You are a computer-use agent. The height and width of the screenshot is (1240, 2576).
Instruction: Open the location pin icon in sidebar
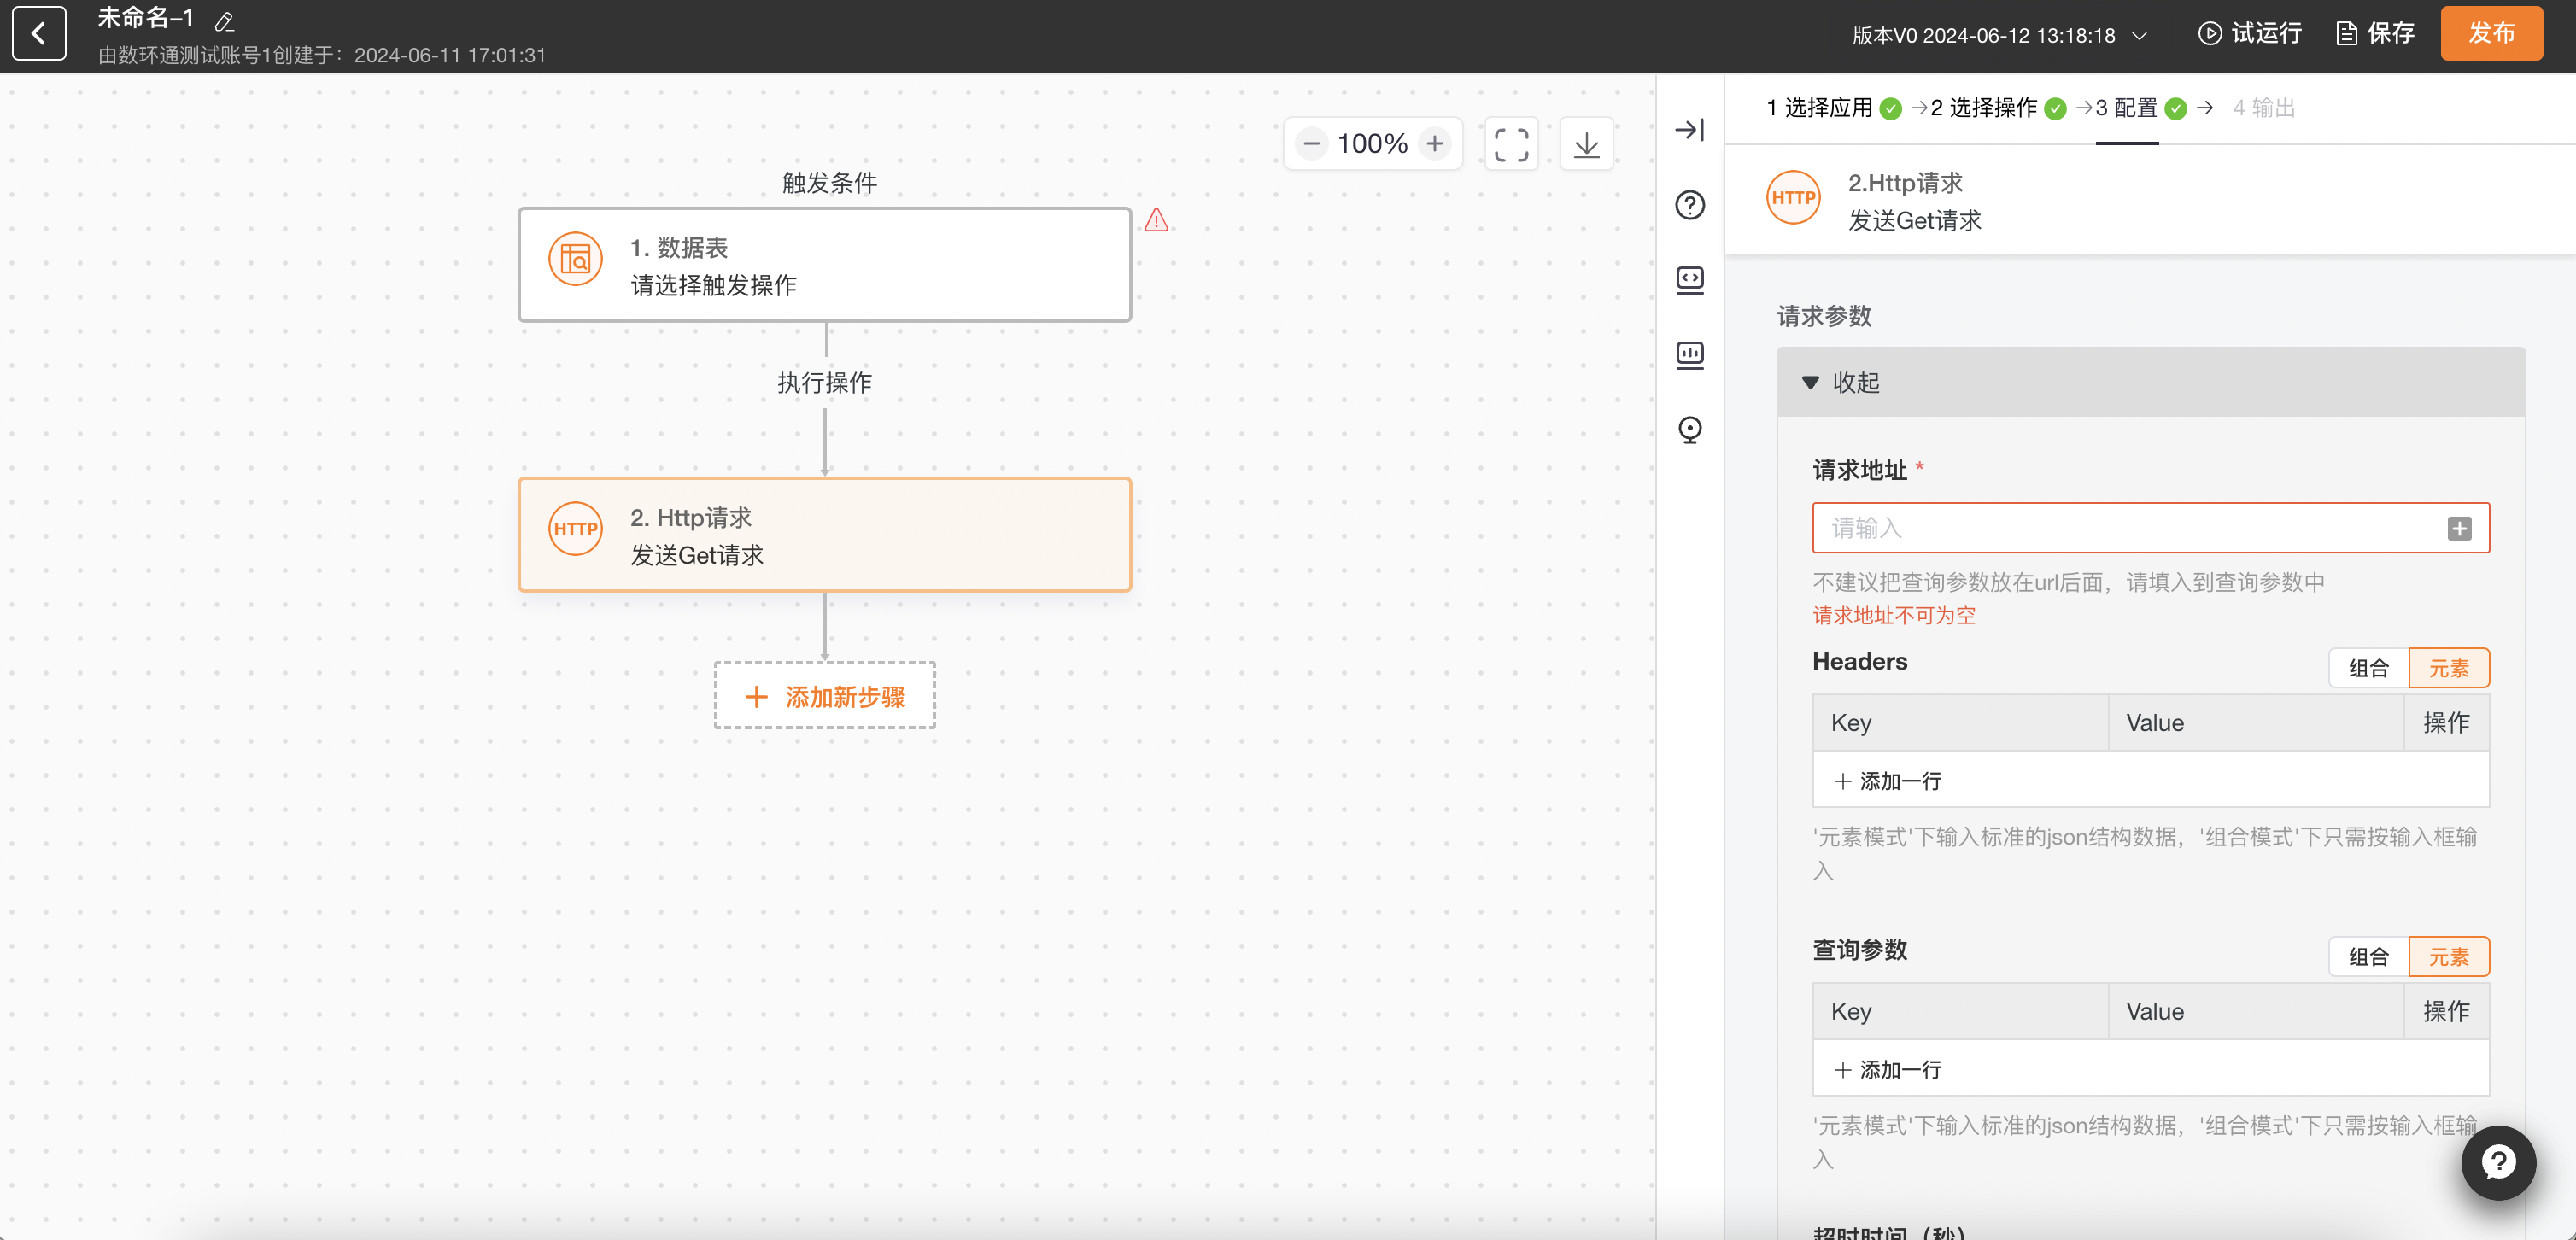[1690, 430]
